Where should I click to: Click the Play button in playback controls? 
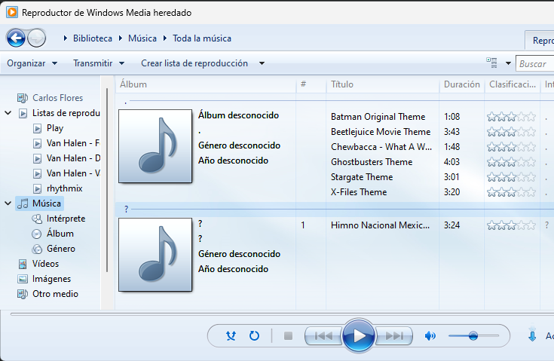pos(359,336)
